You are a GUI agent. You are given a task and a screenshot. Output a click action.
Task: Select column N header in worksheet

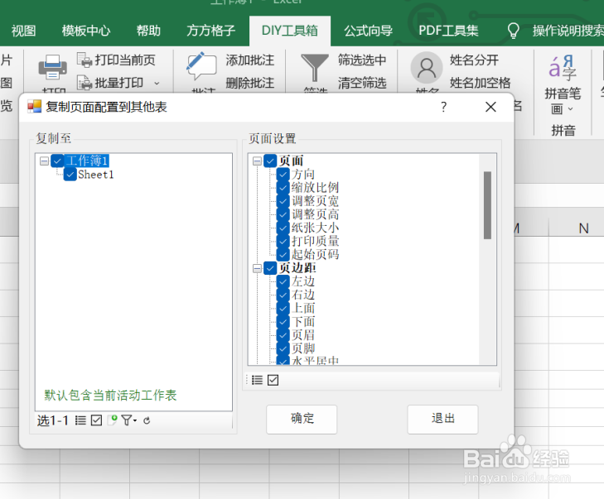point(583,228)
